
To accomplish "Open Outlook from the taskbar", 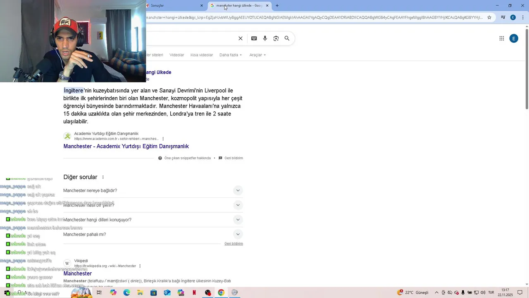I will pos(167,293).
